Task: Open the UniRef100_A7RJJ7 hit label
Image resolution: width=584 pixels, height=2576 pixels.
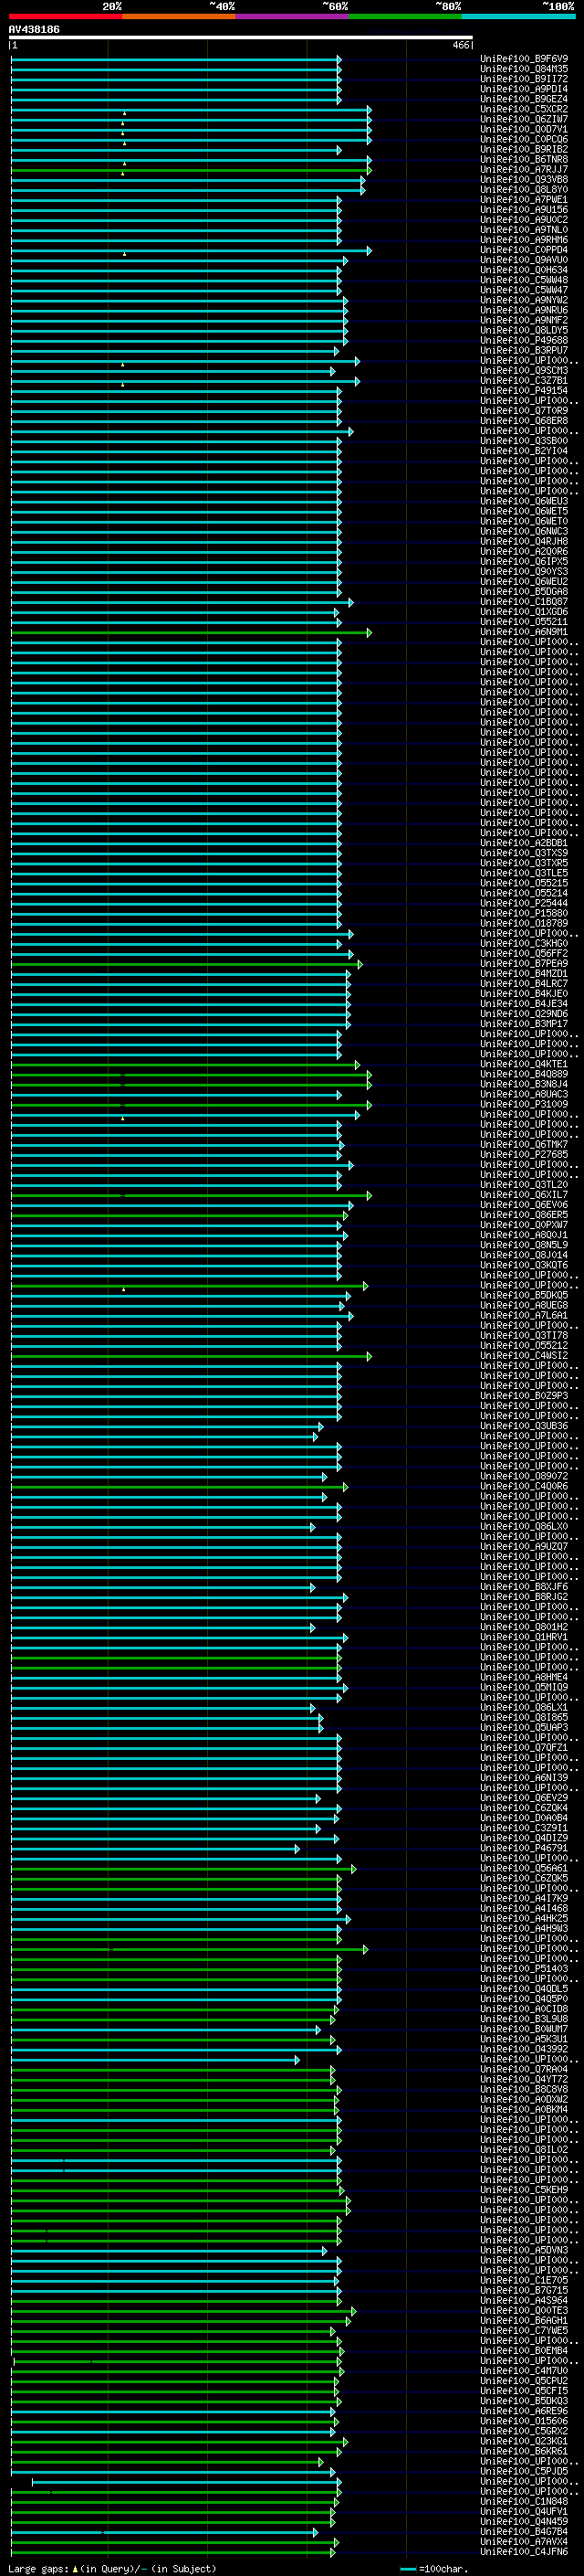Action: [x=524, y=169]
